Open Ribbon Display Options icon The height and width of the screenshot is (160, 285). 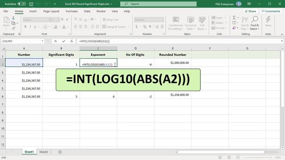(x=249, y=4)
